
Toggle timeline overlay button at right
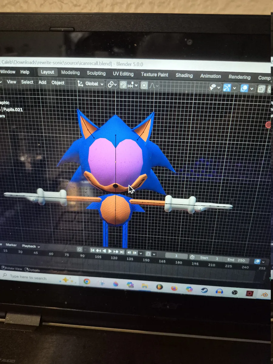click(257, 261)
